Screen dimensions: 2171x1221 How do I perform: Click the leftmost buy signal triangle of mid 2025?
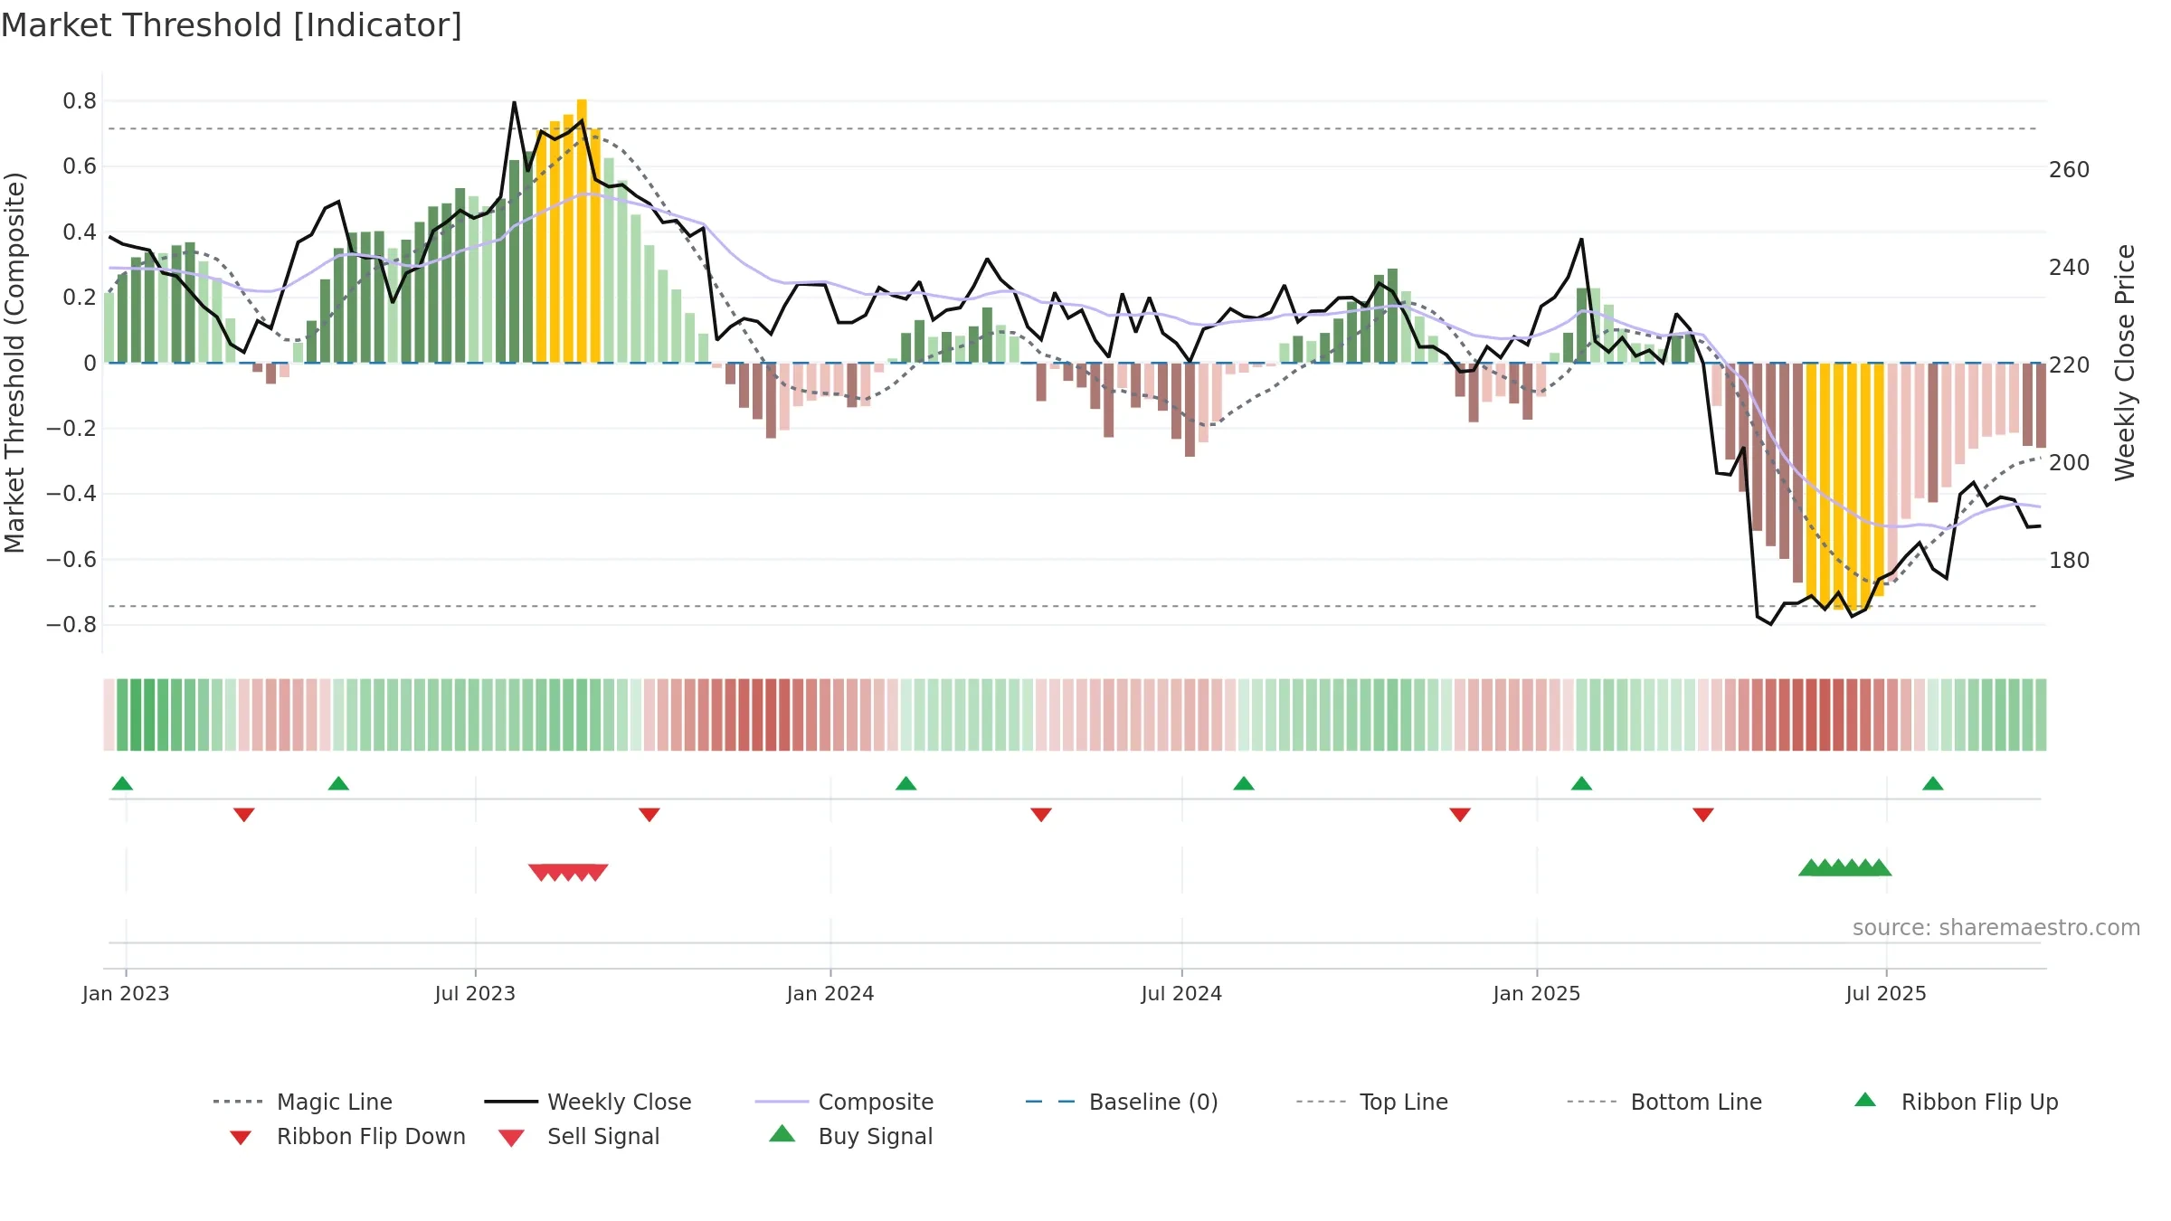pos(1810,867)
